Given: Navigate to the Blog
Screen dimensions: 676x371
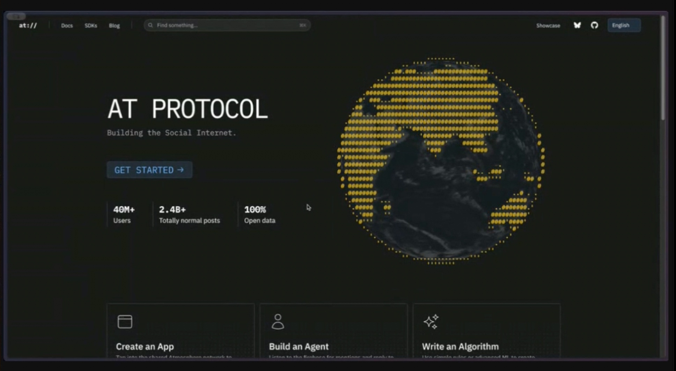Looking at the screenshot, I should (x=114, y=26).
